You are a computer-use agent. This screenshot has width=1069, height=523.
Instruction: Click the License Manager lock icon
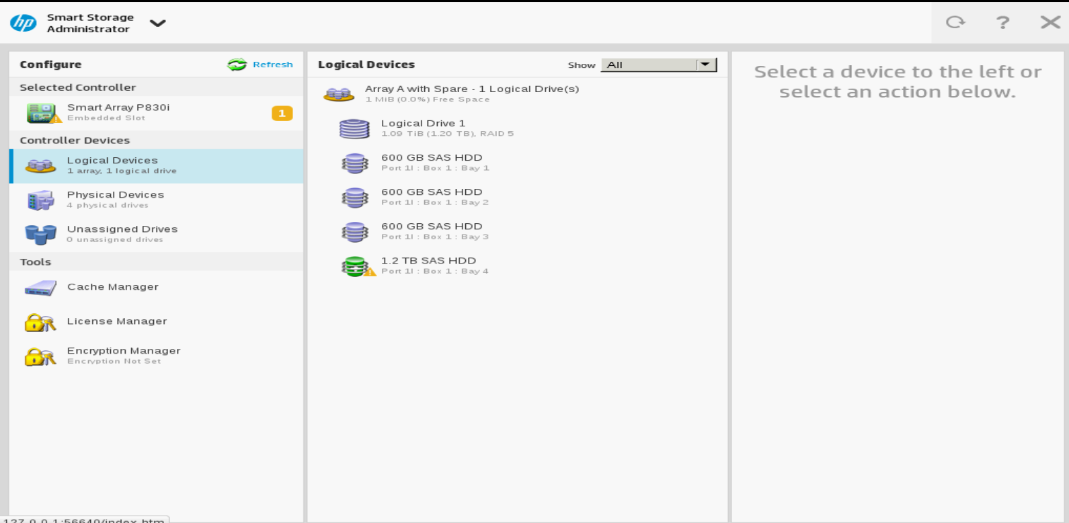pyautogui.click(x=40, y=323)
